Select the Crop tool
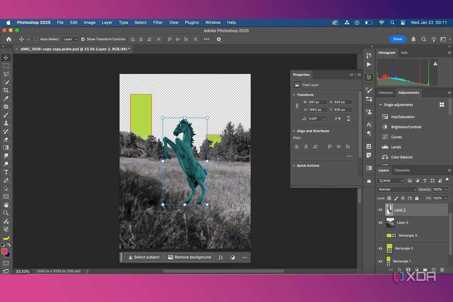This screenshot has width=453, height=302. tap(6, 90)
